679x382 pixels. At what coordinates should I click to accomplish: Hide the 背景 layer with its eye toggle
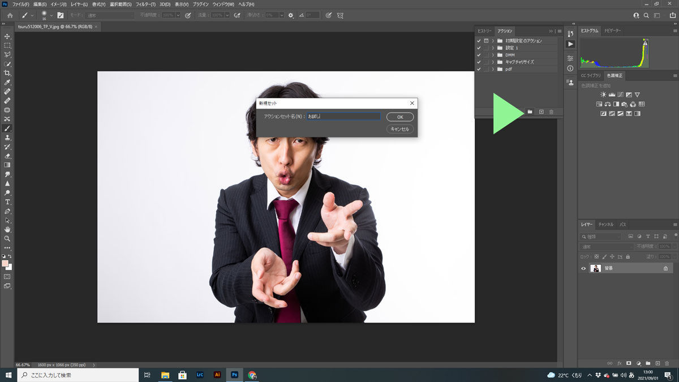pos(583,268)
